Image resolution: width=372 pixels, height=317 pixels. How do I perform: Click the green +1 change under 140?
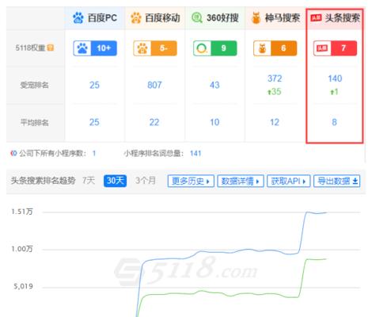334,92
